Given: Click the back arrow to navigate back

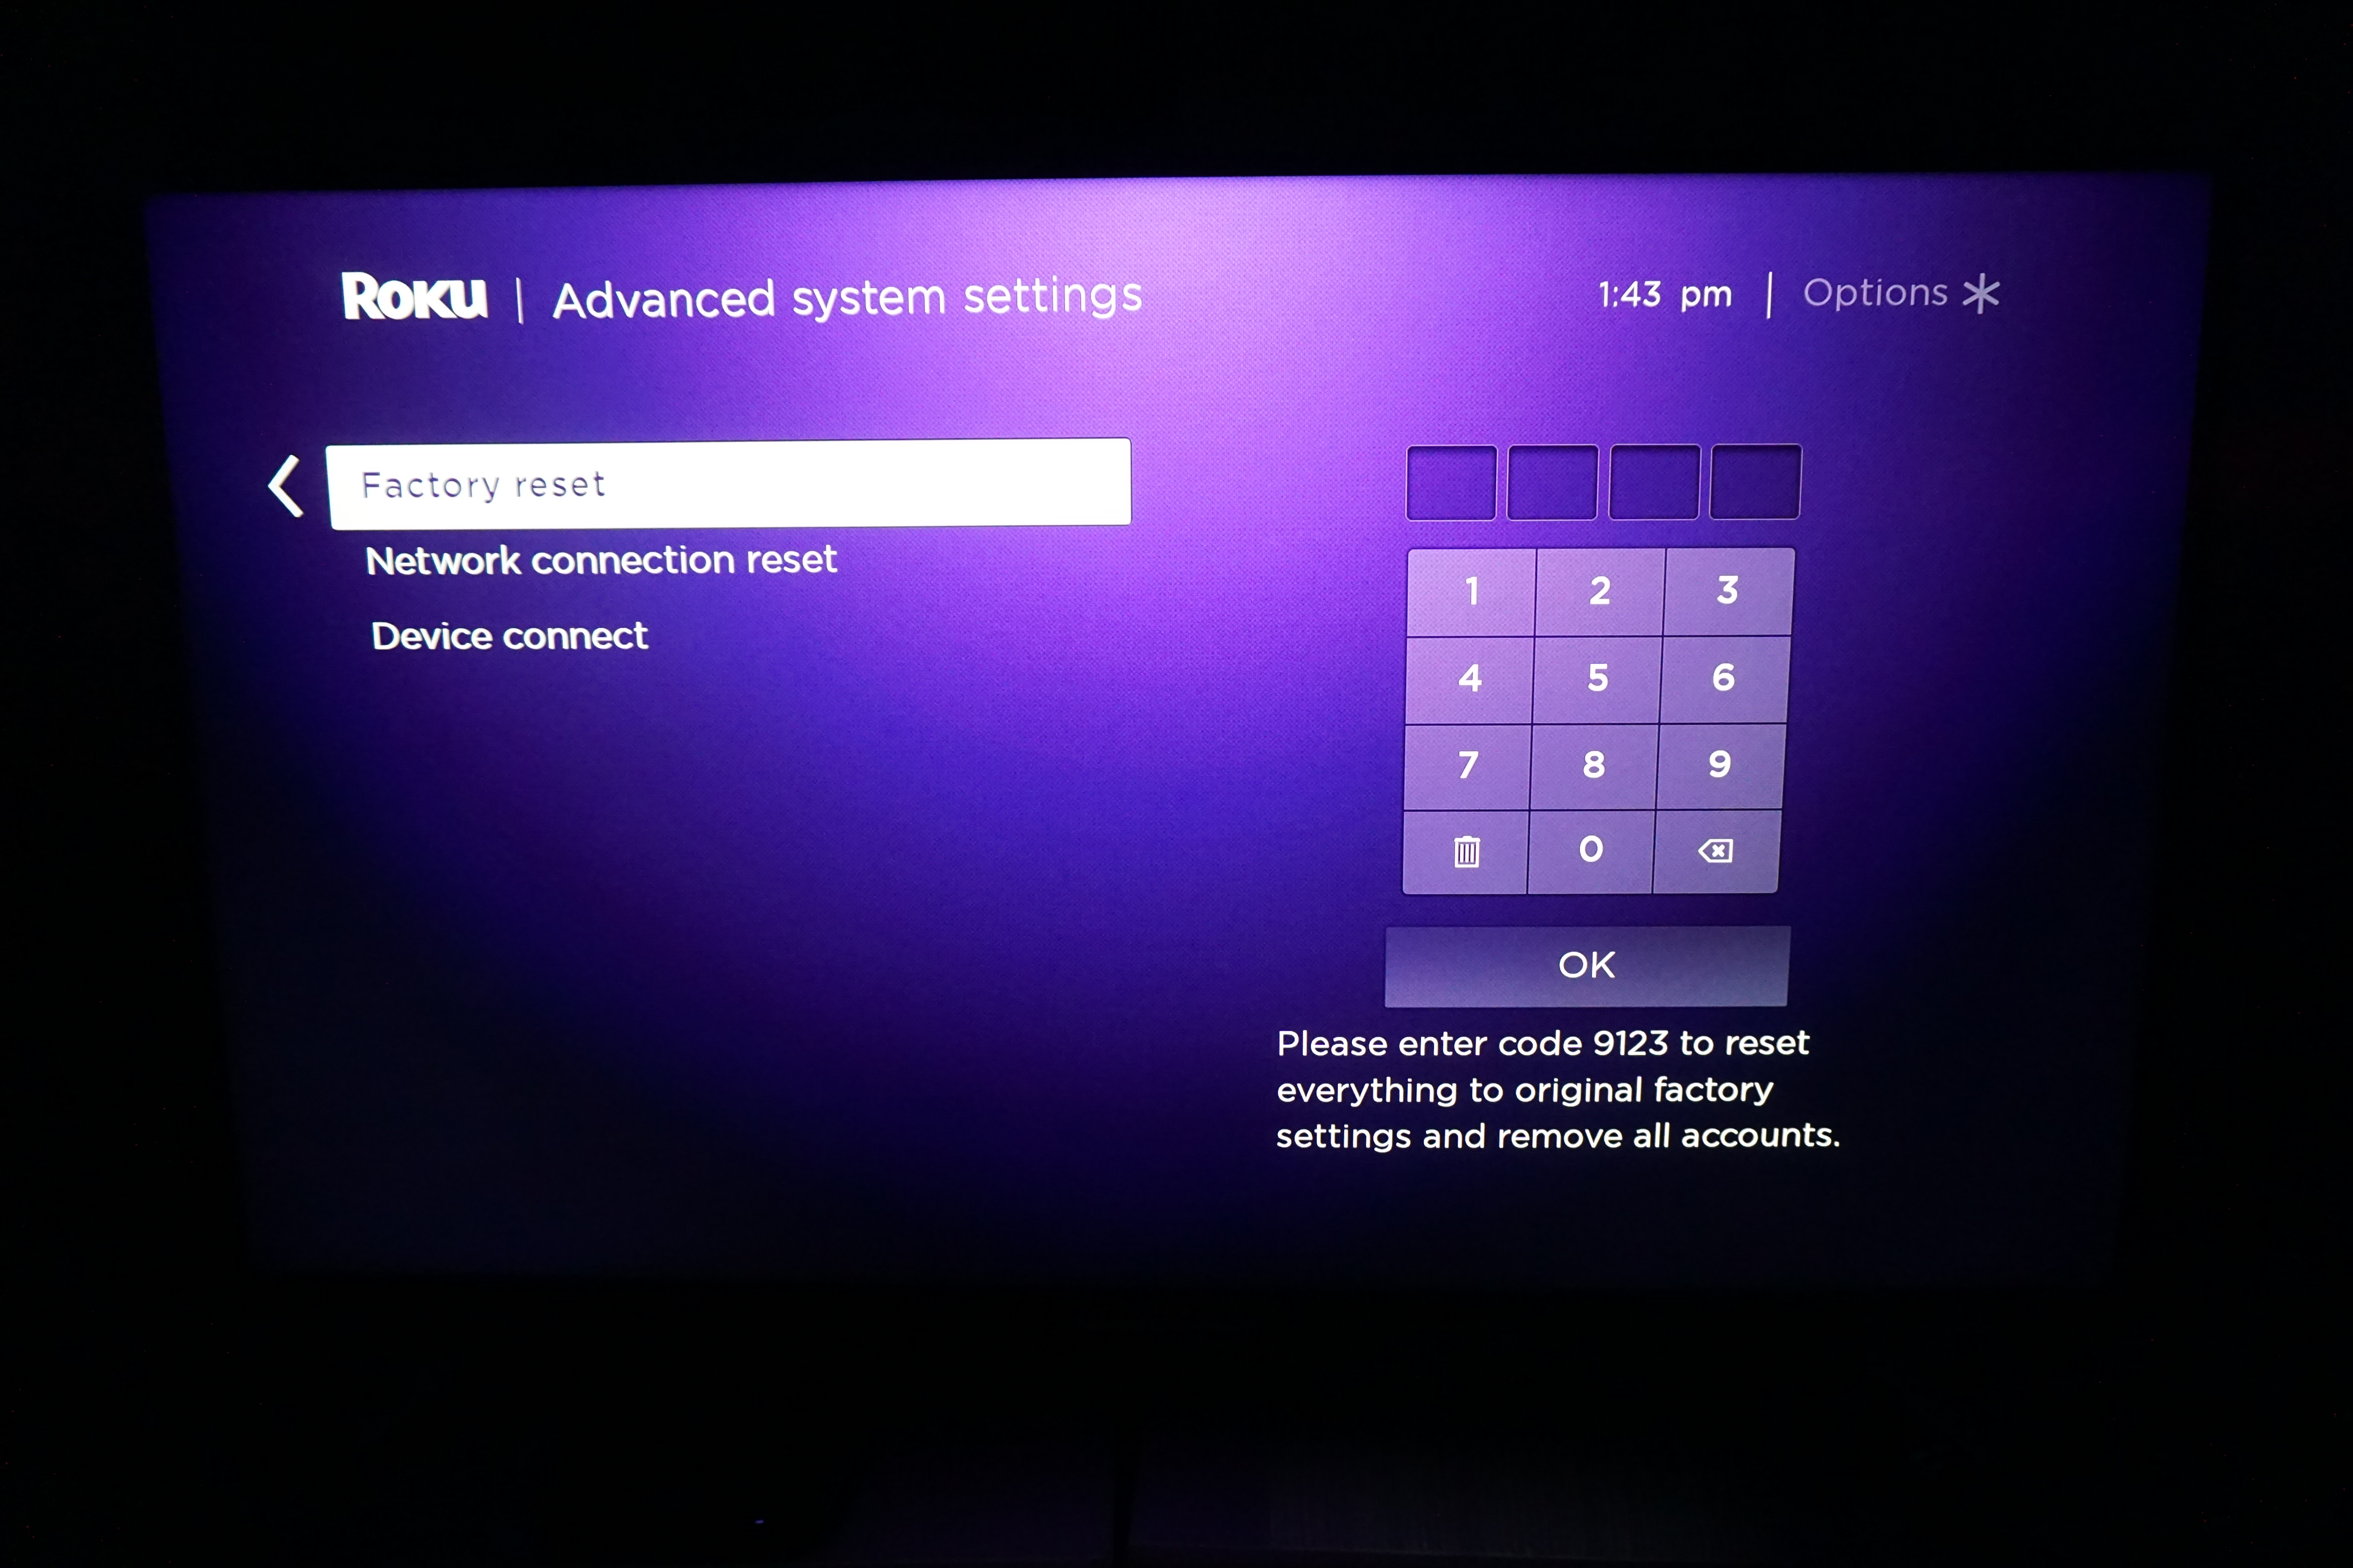Looking at the screenshot, I should 285,485.
